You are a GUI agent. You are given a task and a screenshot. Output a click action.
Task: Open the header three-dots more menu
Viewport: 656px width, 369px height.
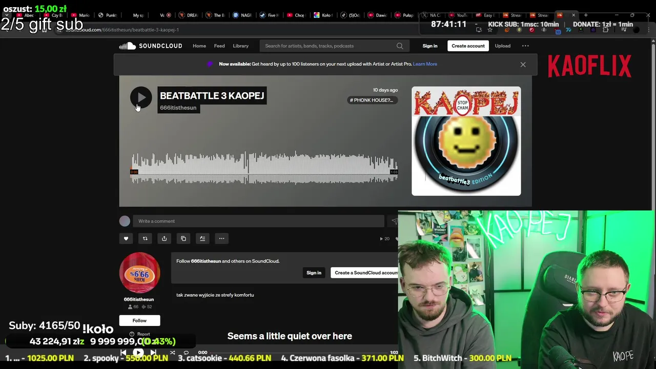525,46
